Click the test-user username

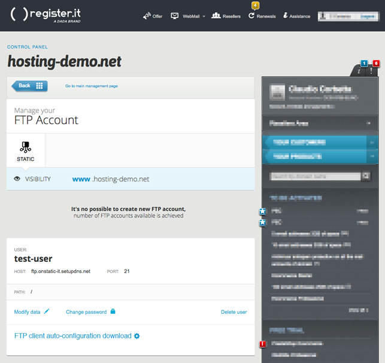click(x=33, y=259)
